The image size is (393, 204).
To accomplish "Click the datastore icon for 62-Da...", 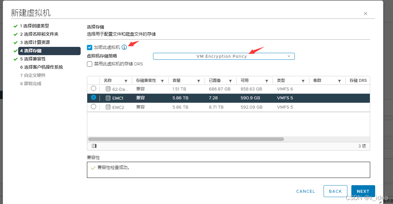I will [x=108, y=89].
